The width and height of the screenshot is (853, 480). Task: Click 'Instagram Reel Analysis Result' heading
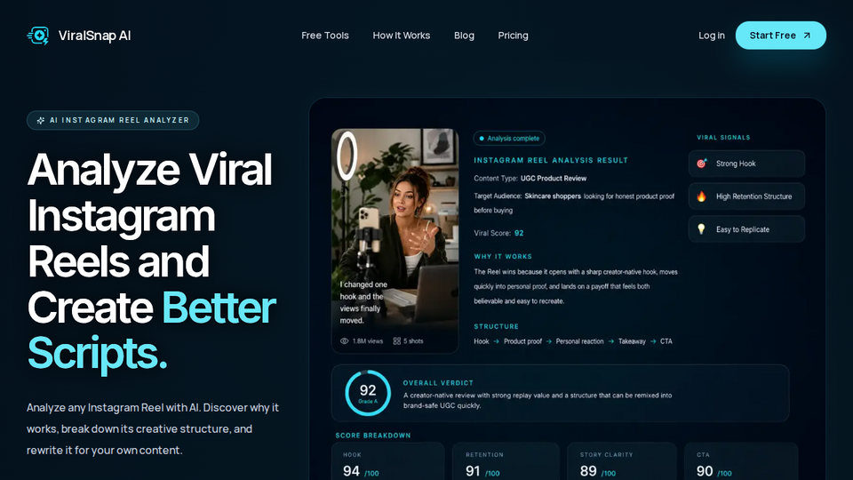coord(551,161)
